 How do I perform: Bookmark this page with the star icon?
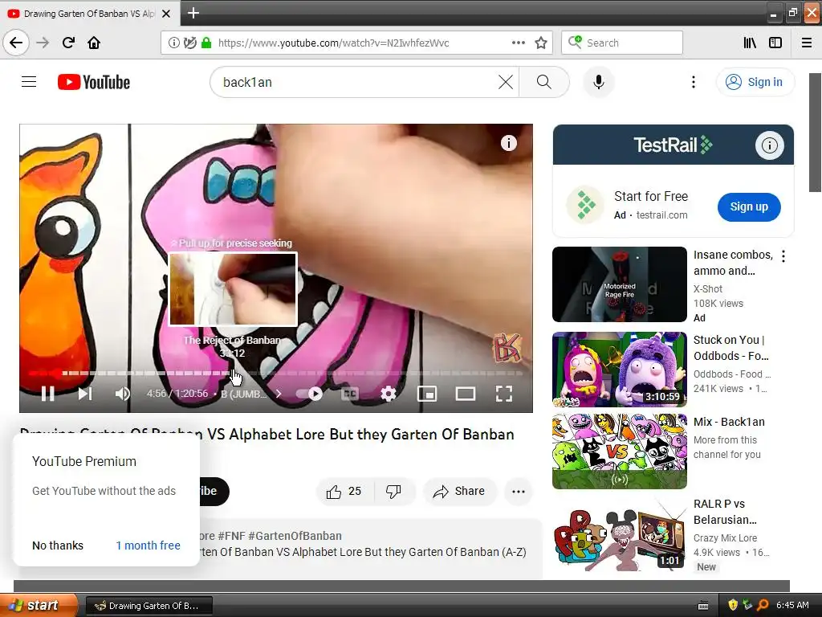click(541, 43)
